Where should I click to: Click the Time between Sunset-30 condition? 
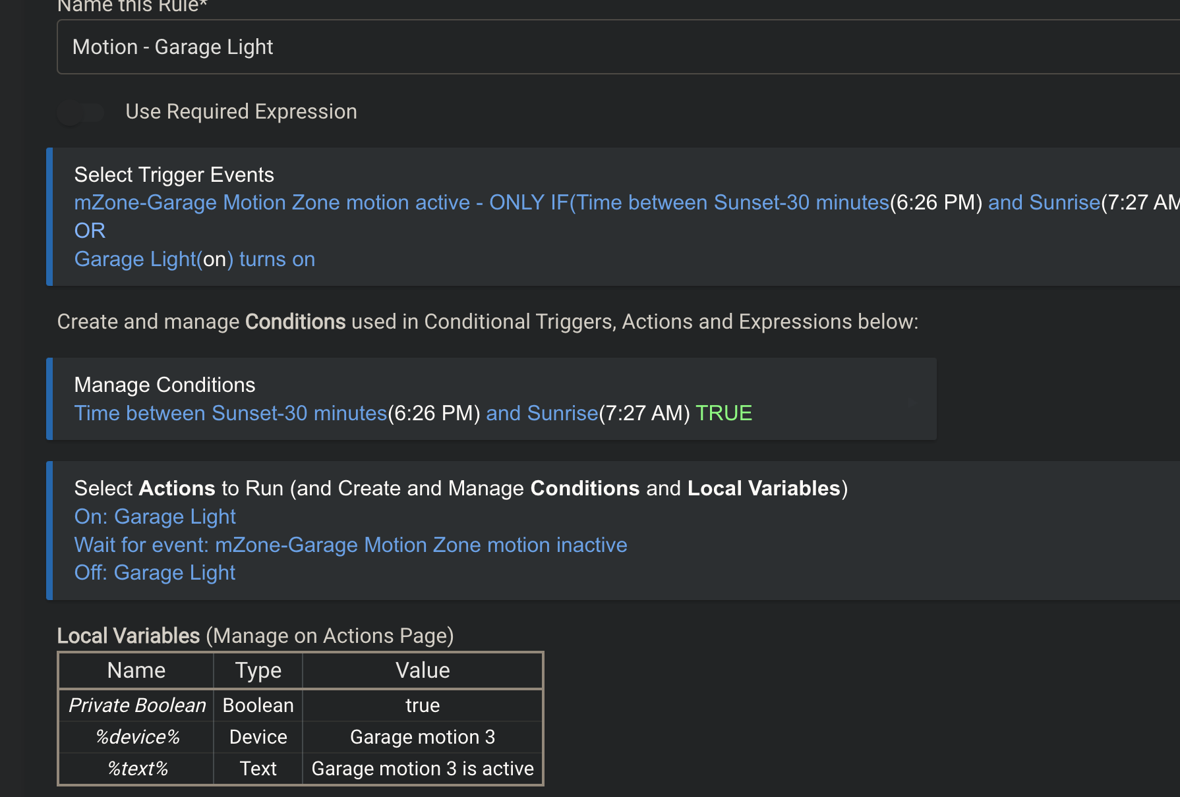230,414
